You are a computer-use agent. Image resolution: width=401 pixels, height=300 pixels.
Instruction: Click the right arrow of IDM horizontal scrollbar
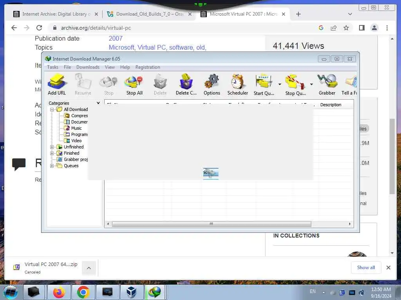350,224
